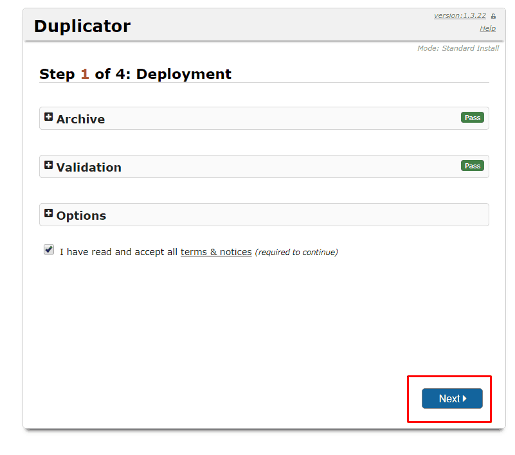Click the Validation Pass status badge

473,166
